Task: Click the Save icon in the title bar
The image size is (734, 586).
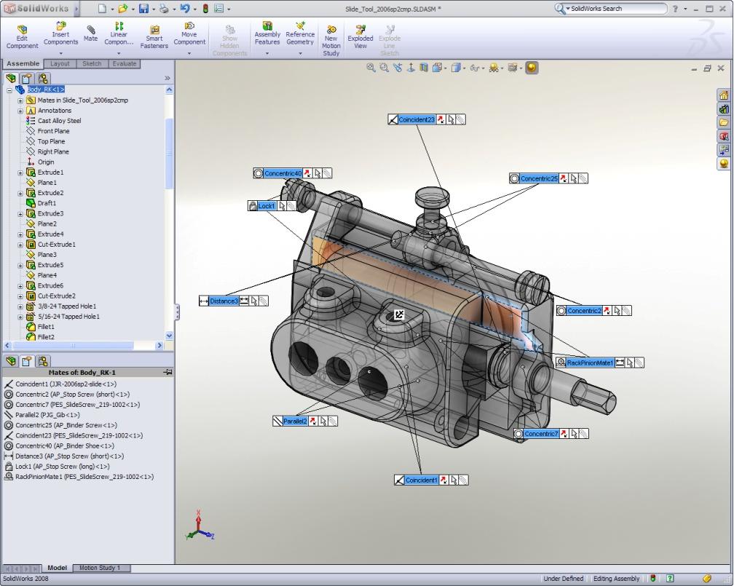Action: (x=143, y=9)
